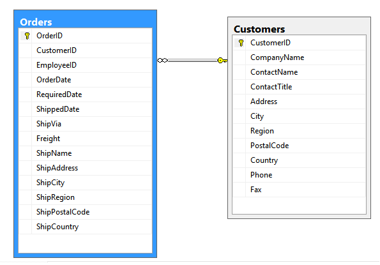Click the Fax column in Customers
The image size is (380, 265).
299,190
